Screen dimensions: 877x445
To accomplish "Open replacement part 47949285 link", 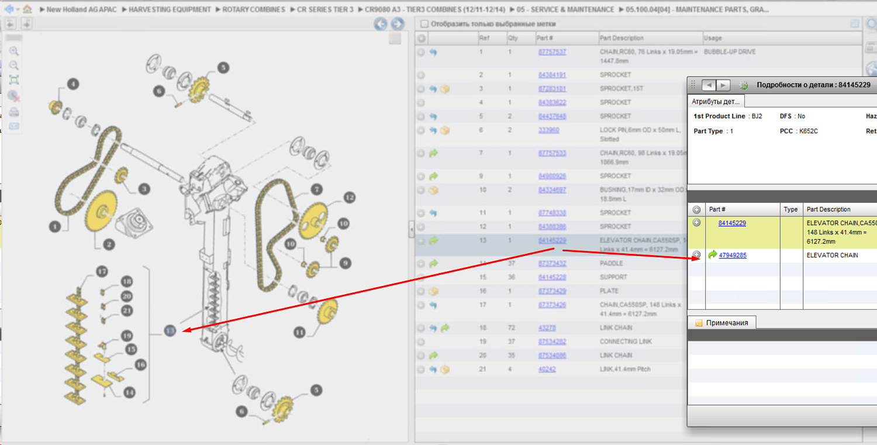I will 732,255.
